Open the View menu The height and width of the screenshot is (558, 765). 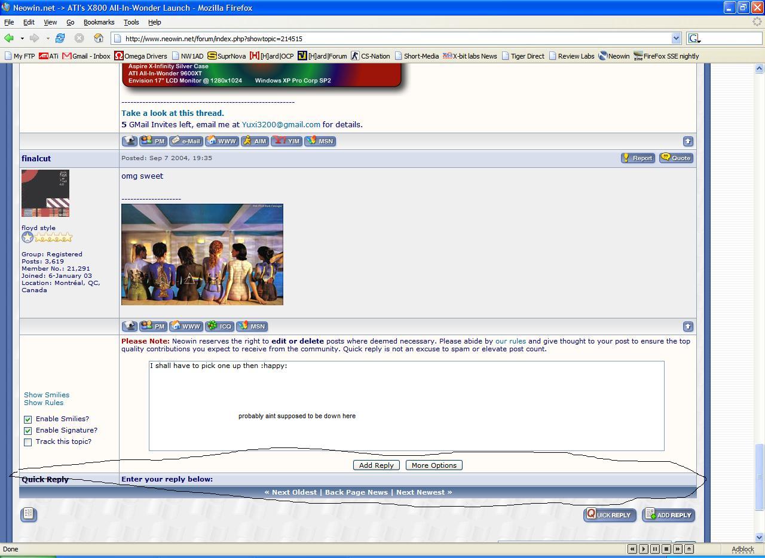[x=50, y=22]
